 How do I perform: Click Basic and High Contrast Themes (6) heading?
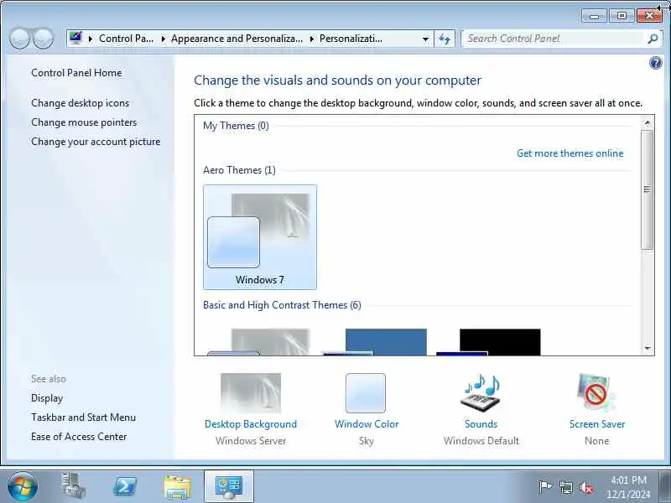pyautogui.click(x=282, y=305)
